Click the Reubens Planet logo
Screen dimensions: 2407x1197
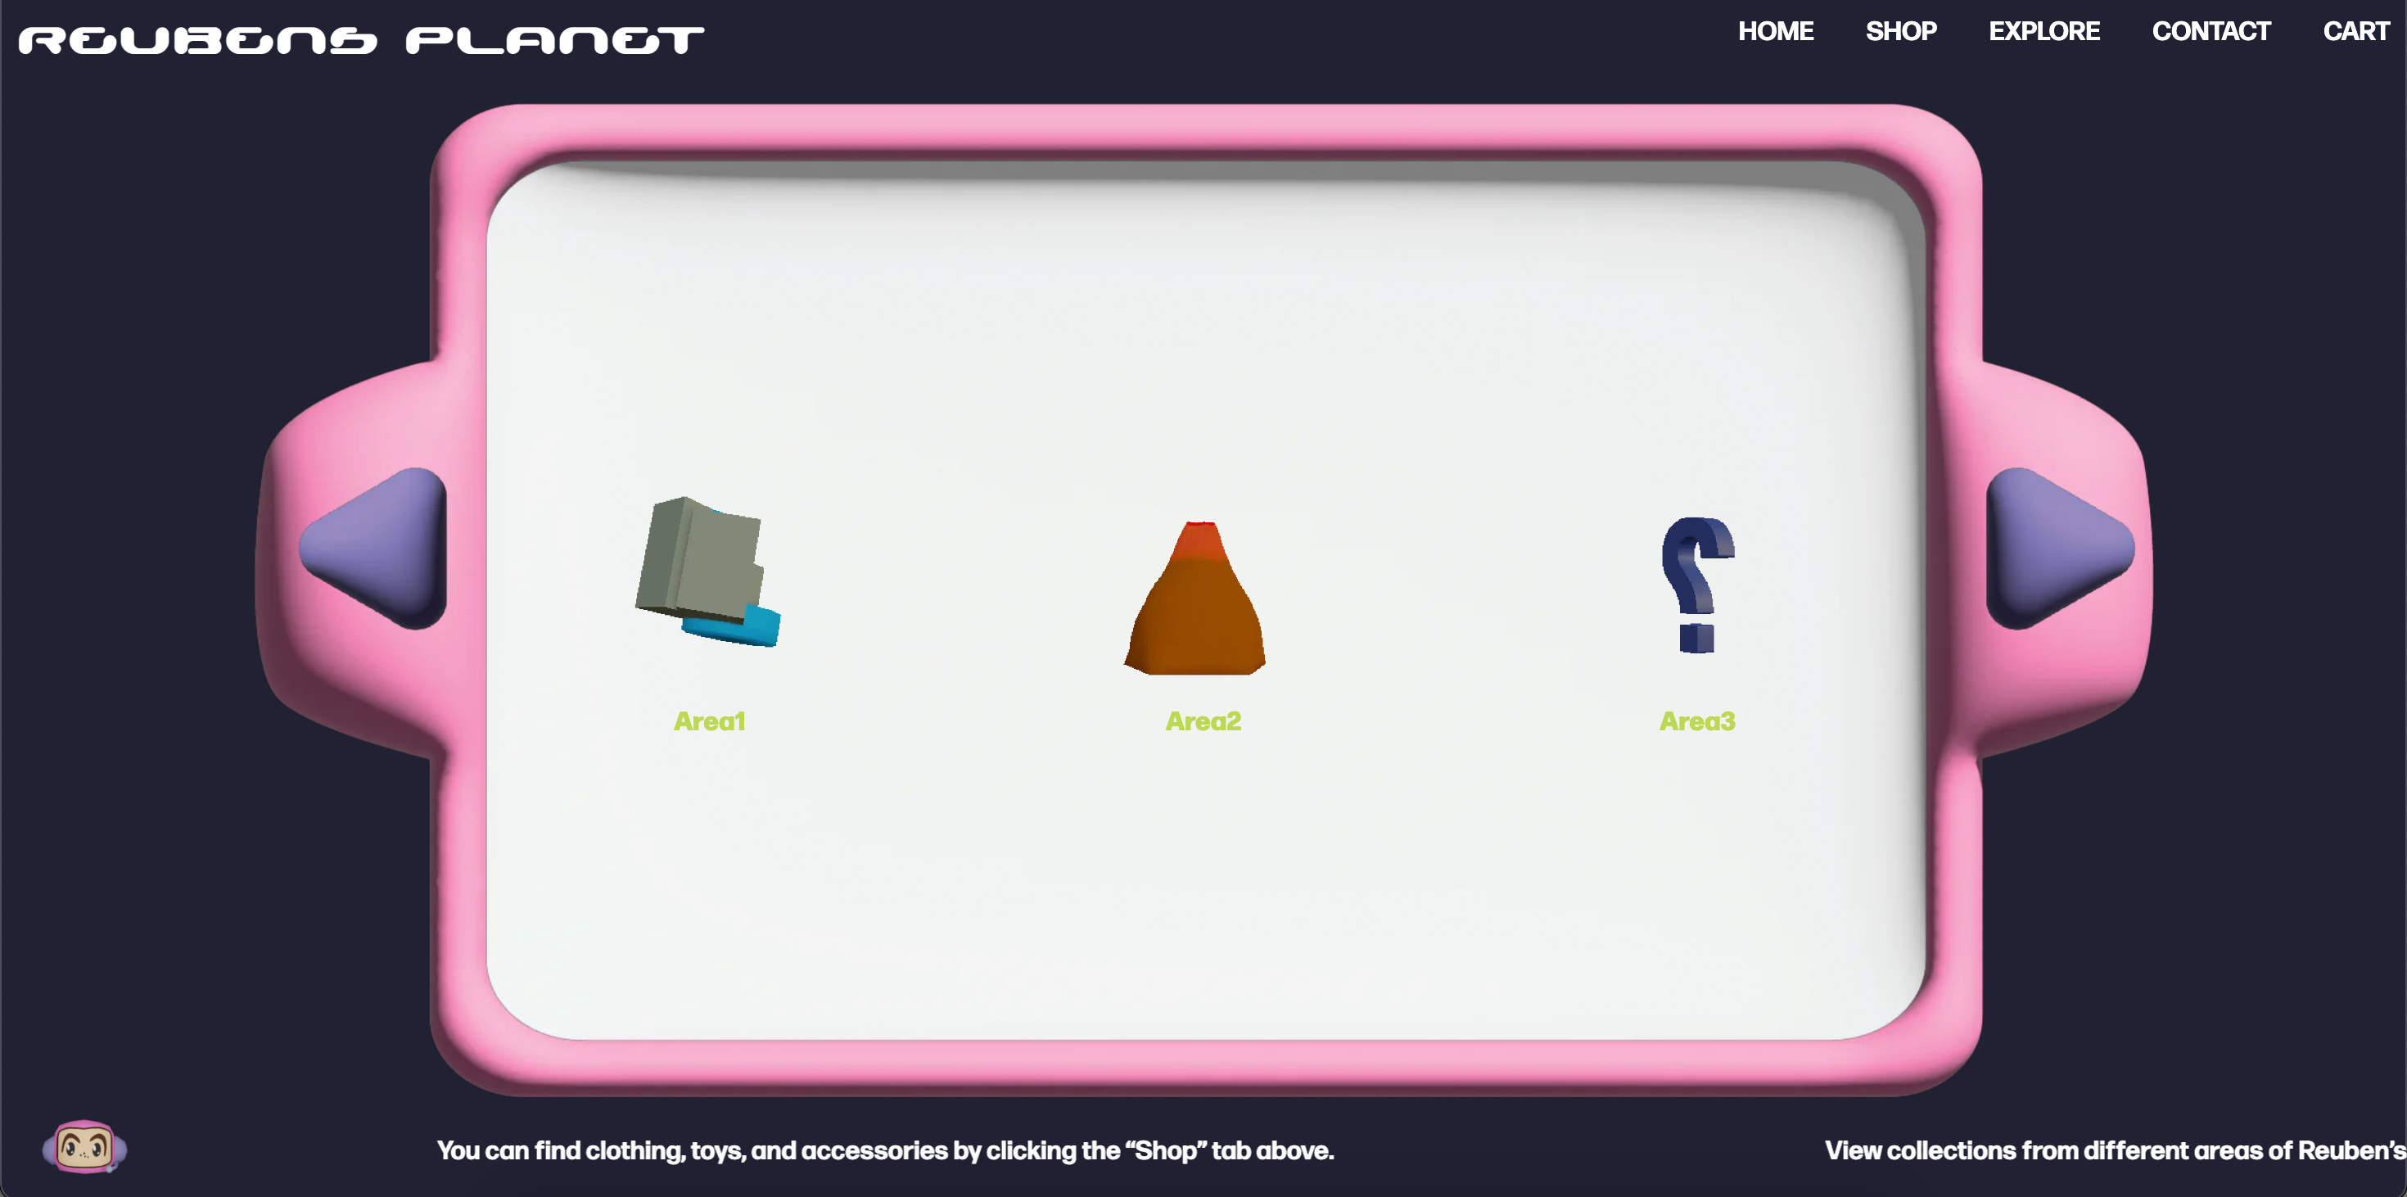[362, 40]
